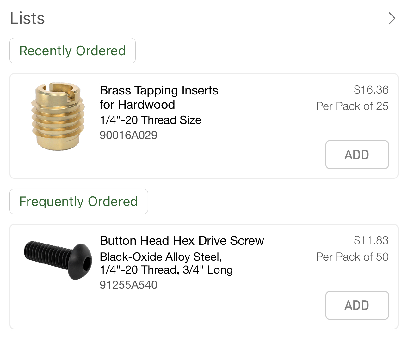The width and height of the screenshot is (408, 338).
Task: Click the Black-Oxide Alloy Steel description
Action: [x=161, y=257]
